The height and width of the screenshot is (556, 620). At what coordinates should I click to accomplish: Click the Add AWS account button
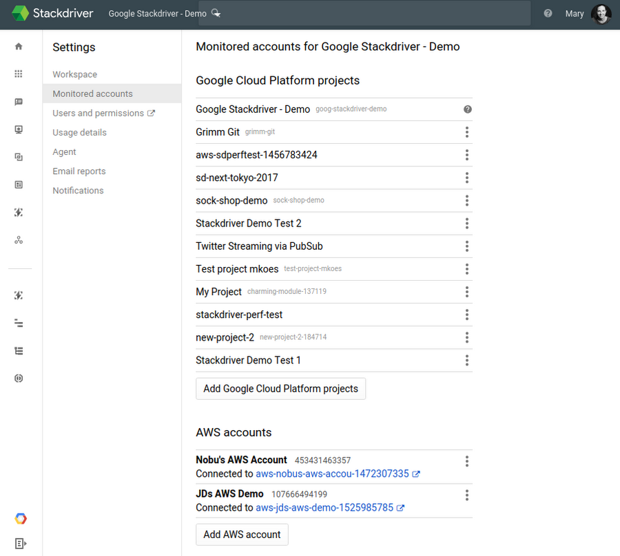pos(242,534)
